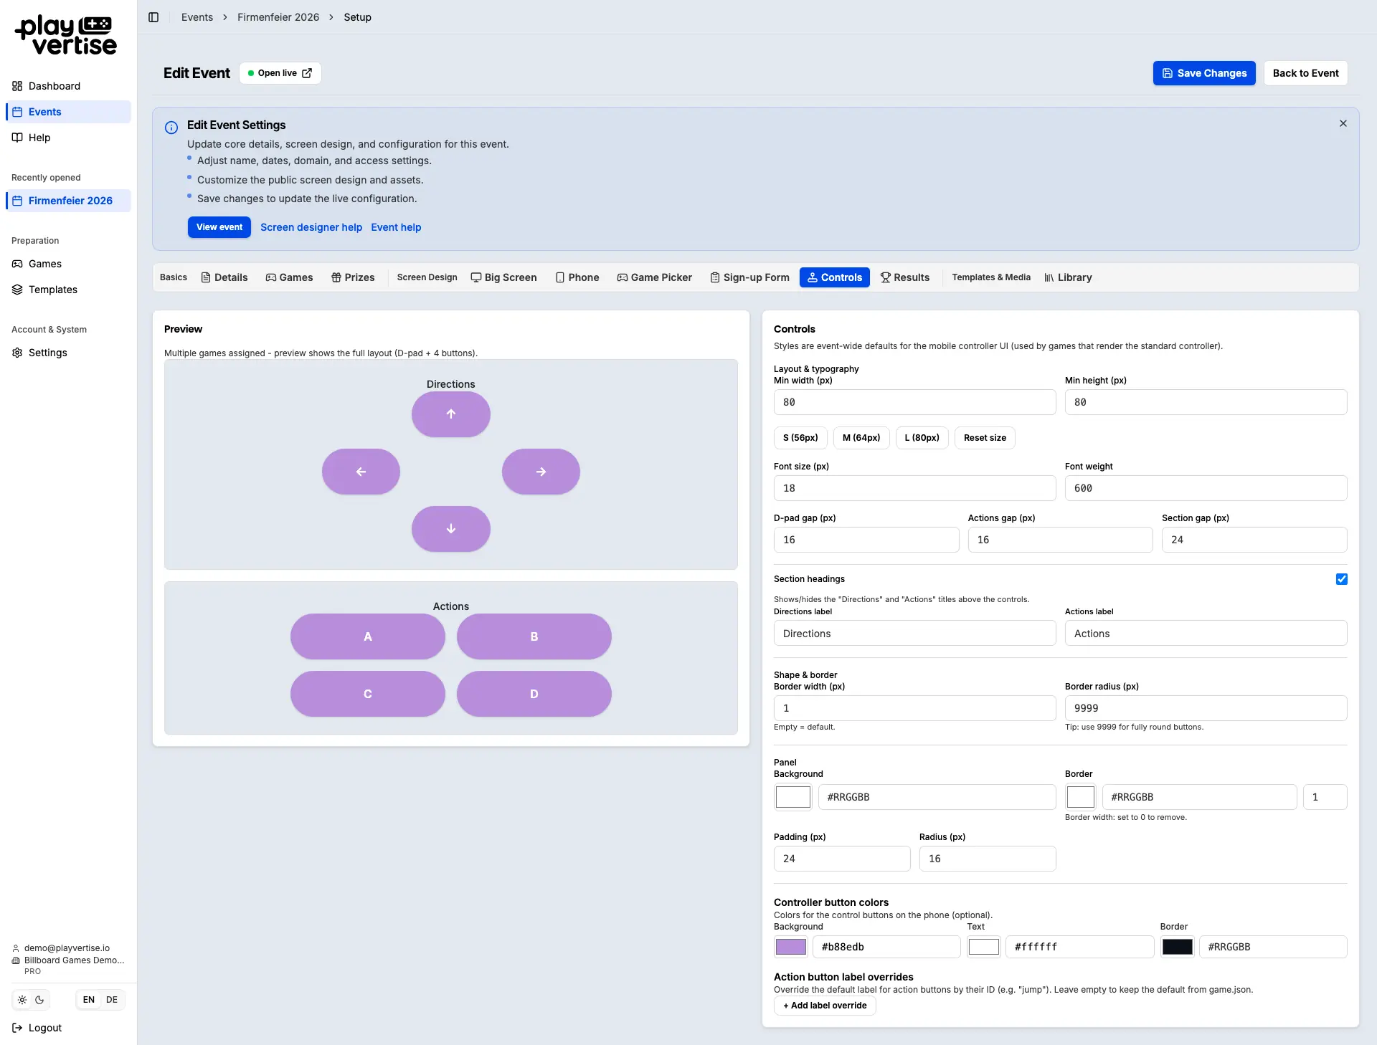The width and height of the screenshot is (1377, 1045).
Task: Click the View event button
Action: coord(219,227)
